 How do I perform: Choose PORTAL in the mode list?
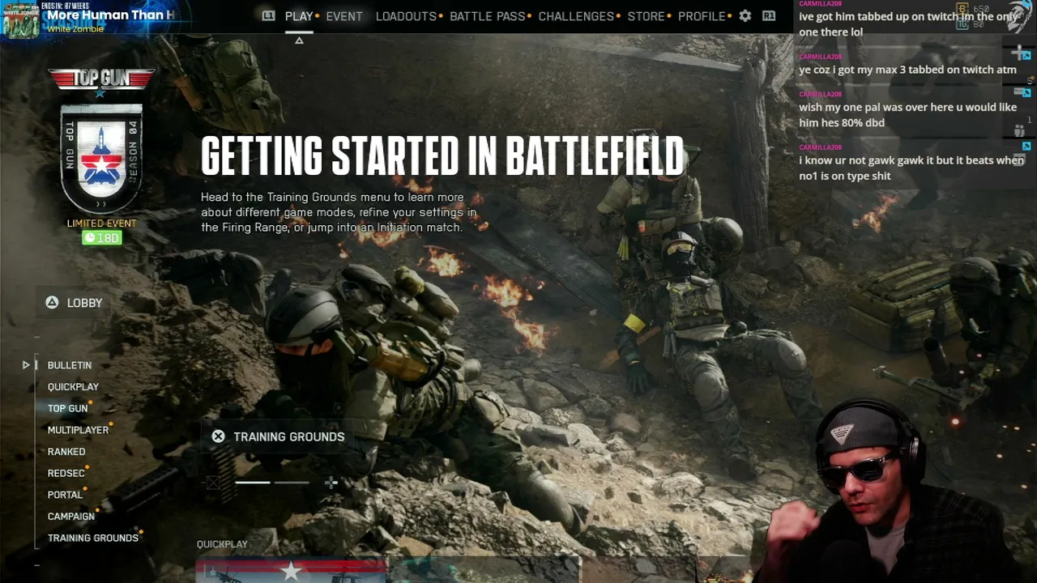[65, 495]
